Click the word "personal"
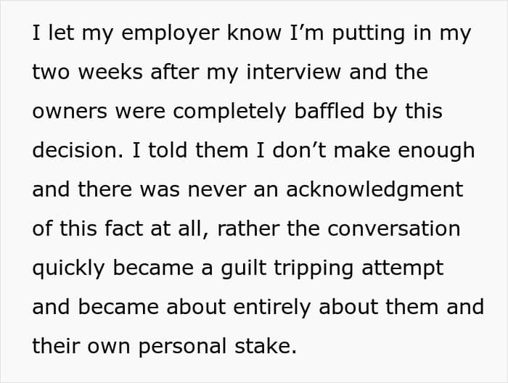The height and width of the screenshot is (383, 508). (182, 347)
